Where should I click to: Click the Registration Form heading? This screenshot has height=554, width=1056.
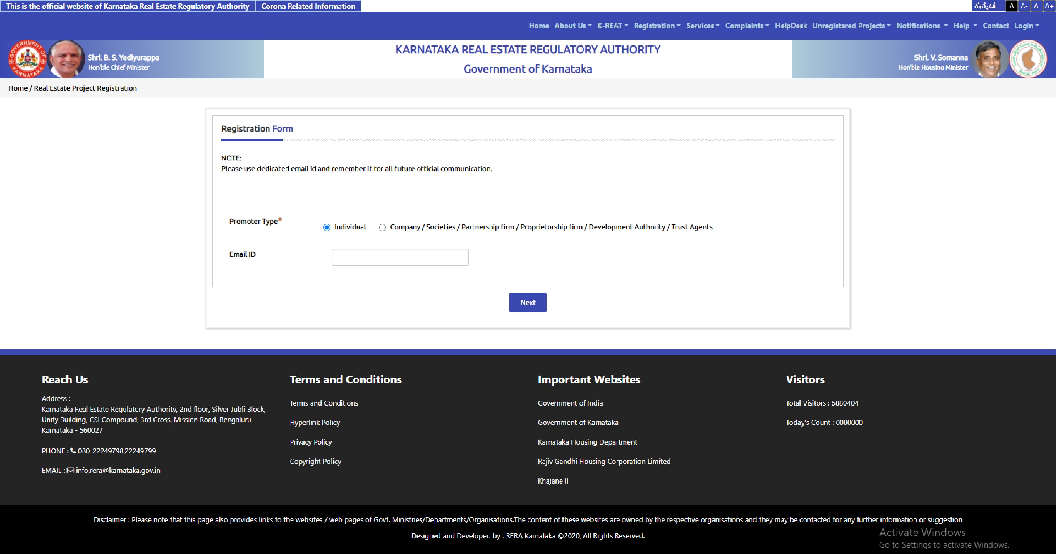[x=257, y=129]
